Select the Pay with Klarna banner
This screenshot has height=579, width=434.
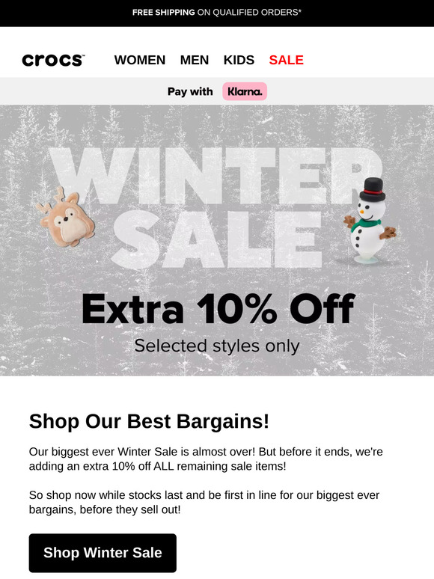(x=217, y=91)
